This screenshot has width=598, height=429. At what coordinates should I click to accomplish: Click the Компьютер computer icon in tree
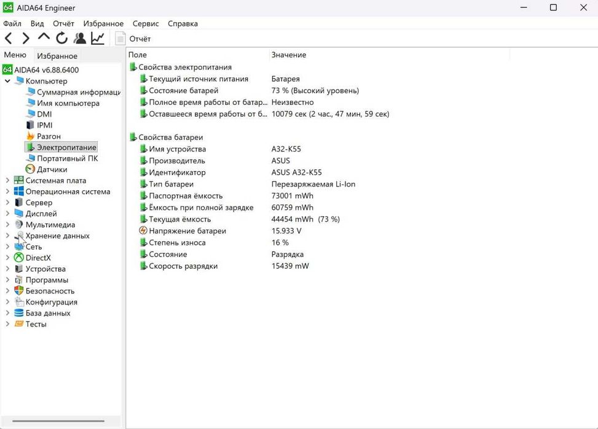(x=19, y=81)
